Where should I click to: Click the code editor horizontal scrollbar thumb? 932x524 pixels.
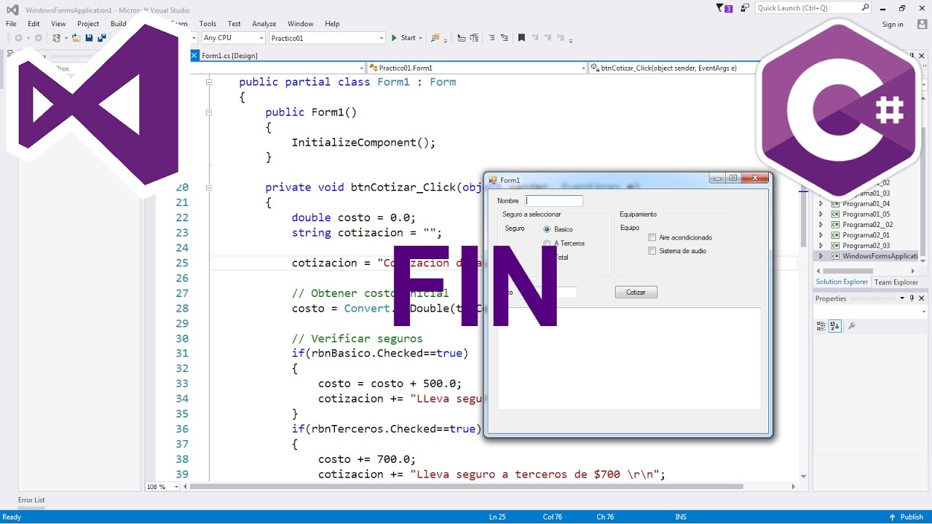[466, 487]
